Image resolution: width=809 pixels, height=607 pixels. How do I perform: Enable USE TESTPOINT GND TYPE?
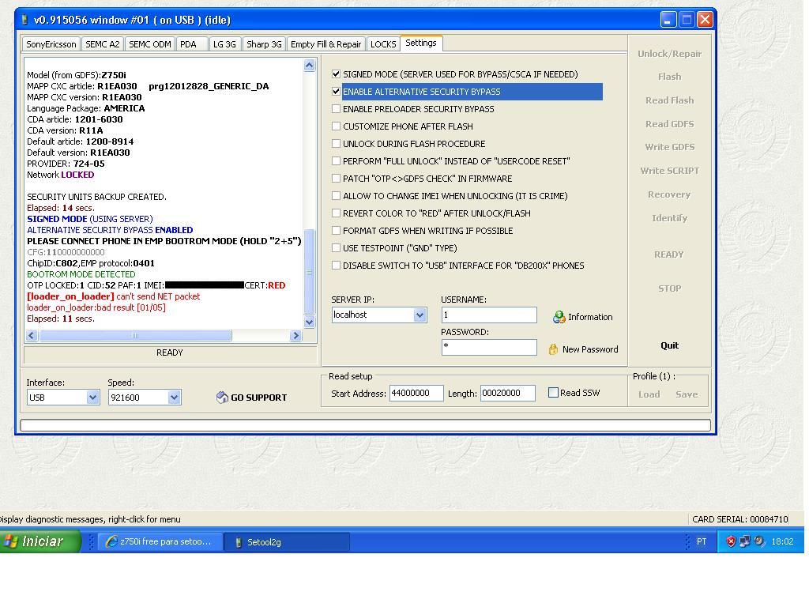(336, 247)
